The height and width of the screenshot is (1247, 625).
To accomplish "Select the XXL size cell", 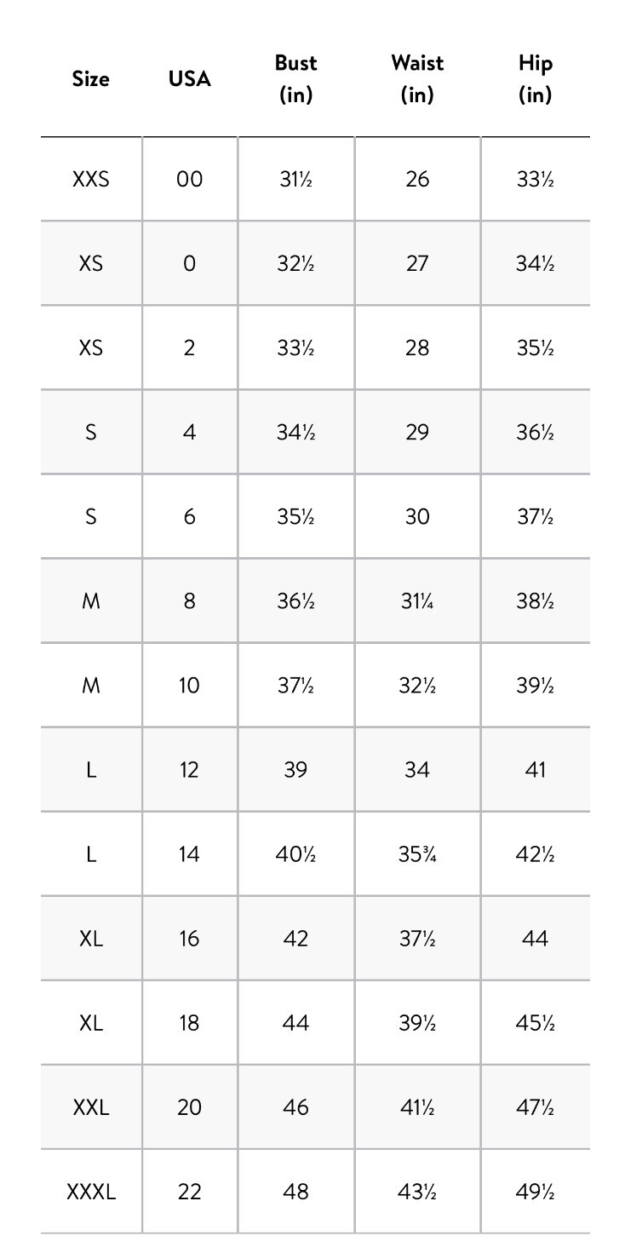I will click(91, 1106).
